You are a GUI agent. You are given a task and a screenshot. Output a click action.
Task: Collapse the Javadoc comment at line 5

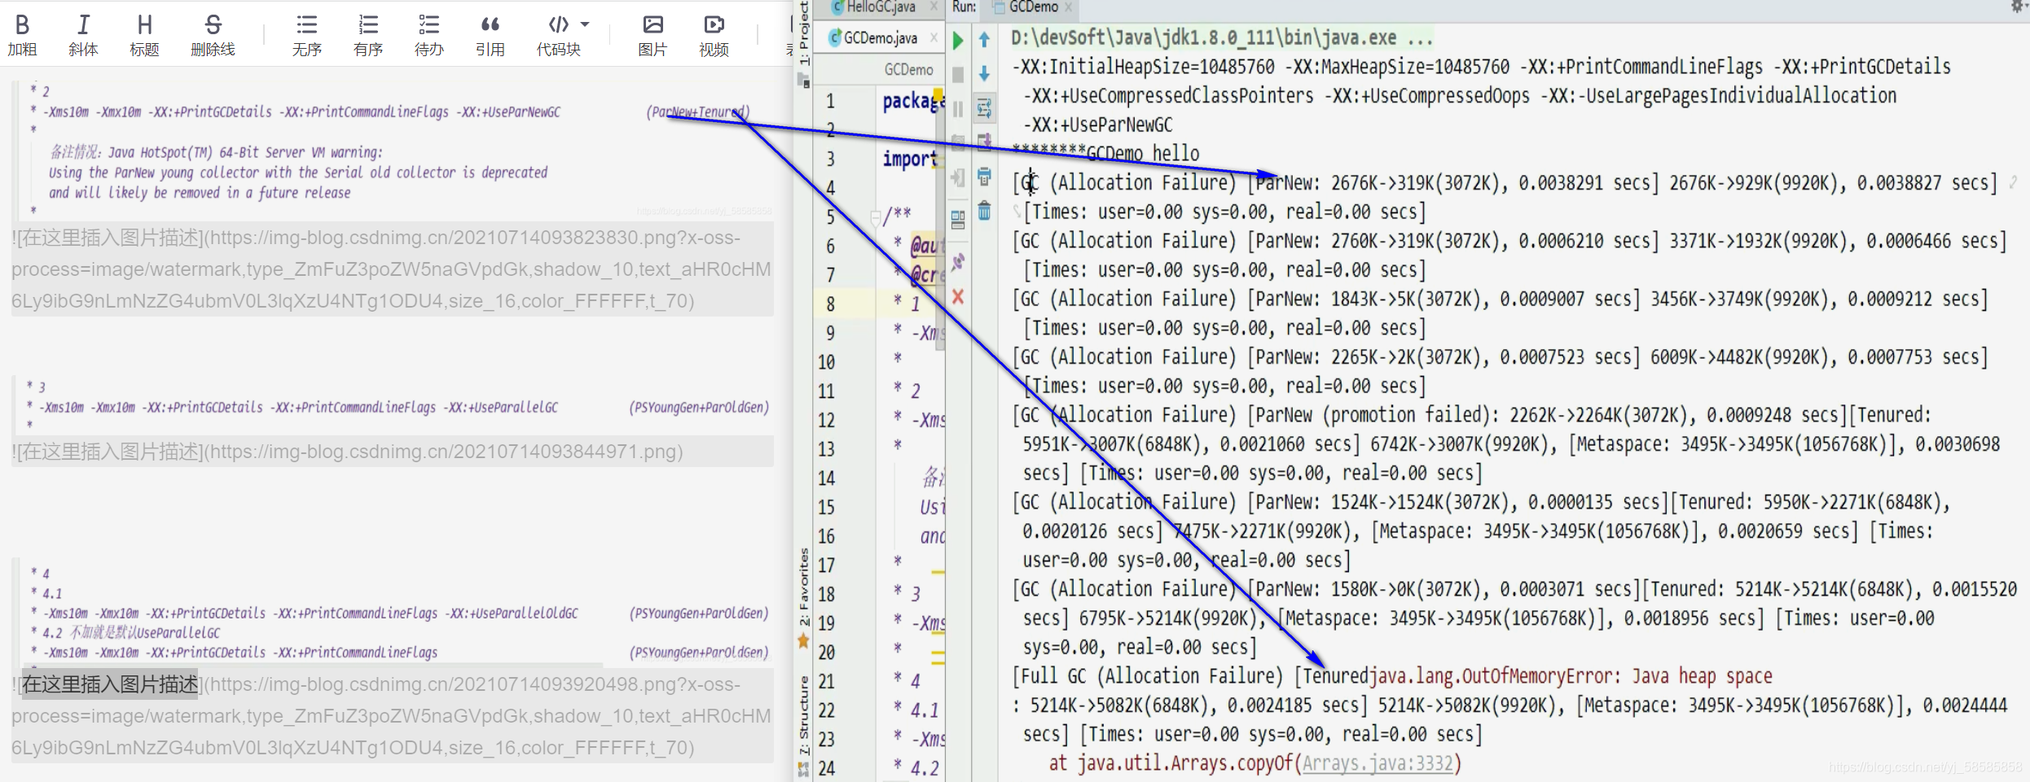click(x=876, y=217)
